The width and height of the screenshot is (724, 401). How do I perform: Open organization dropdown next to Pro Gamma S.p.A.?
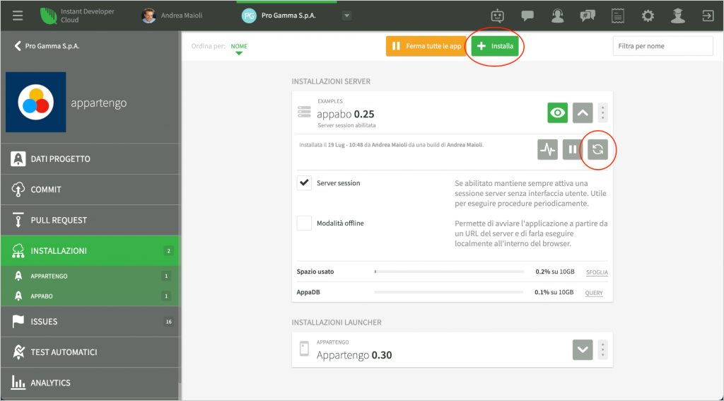[x=346, y=16]
